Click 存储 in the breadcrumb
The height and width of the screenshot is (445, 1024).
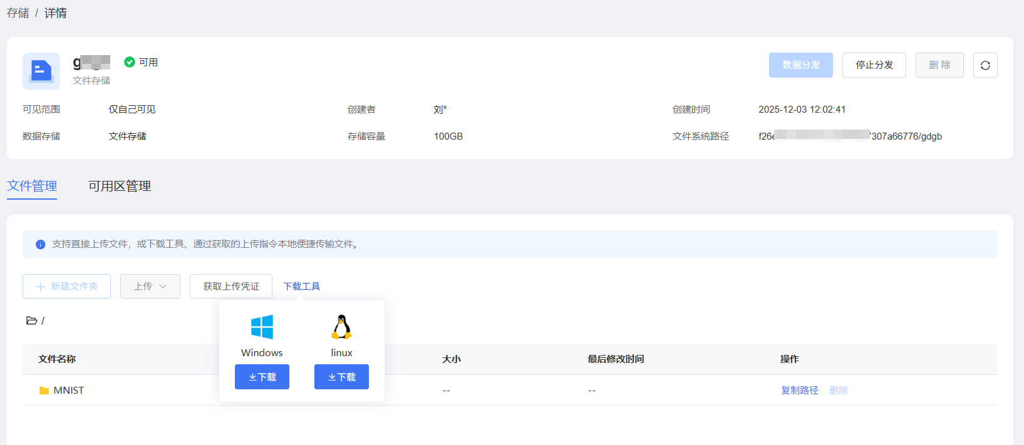pyautogui.click(x=18, y=13)
